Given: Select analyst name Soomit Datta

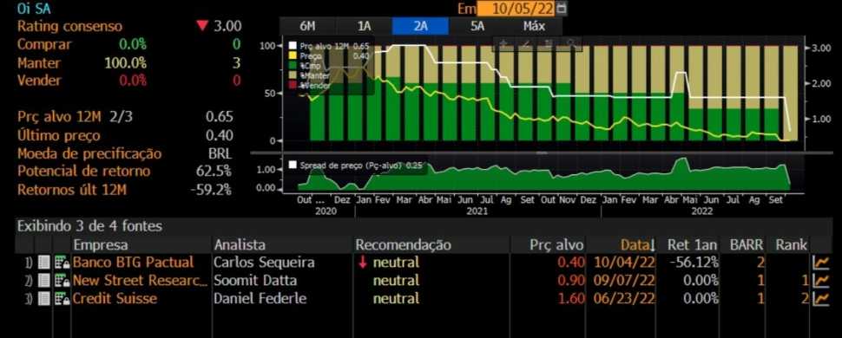Looking at the screenshot, I should tap(255, 281).
